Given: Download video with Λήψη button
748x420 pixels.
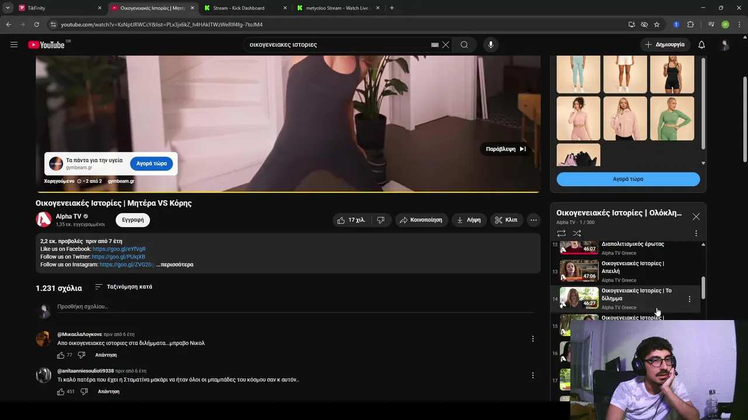Looking at the screenshot, I should 469,220.
